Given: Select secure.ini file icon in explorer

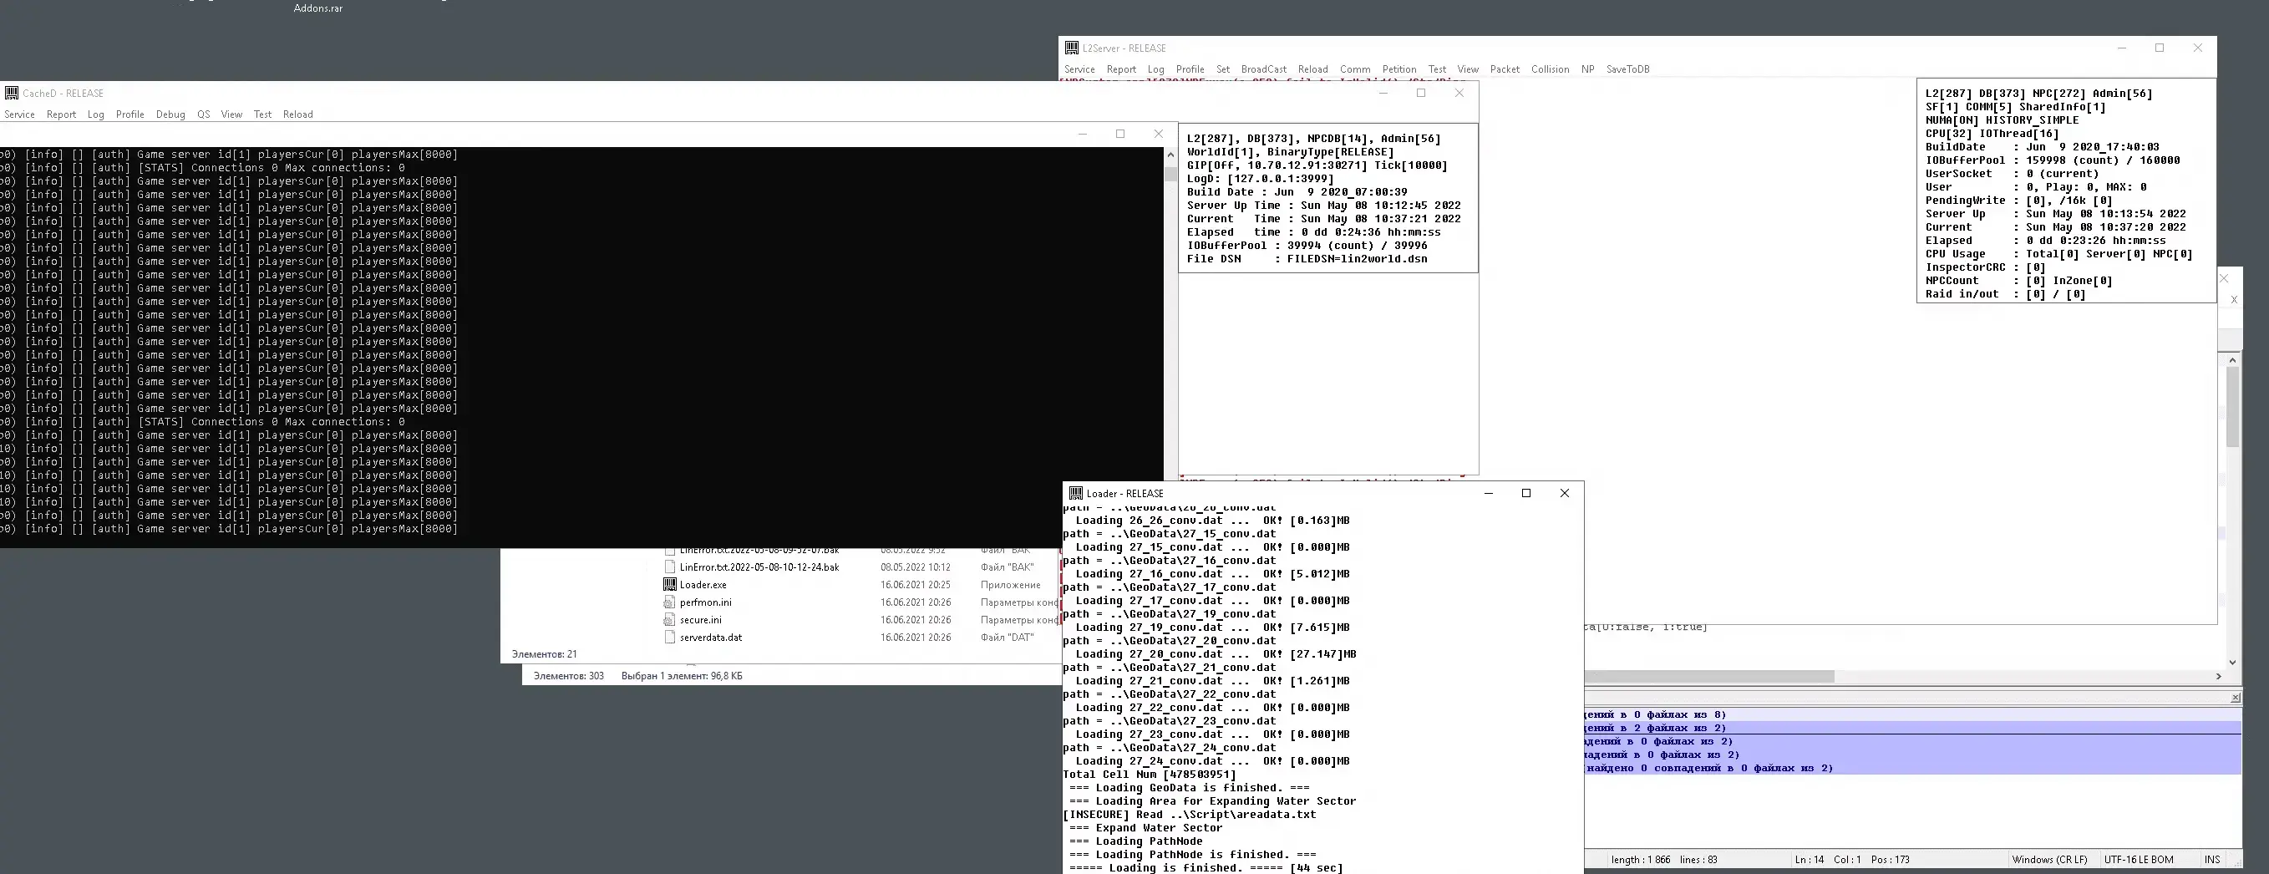Looking at the screenshot, I should [x=669, y=619].
